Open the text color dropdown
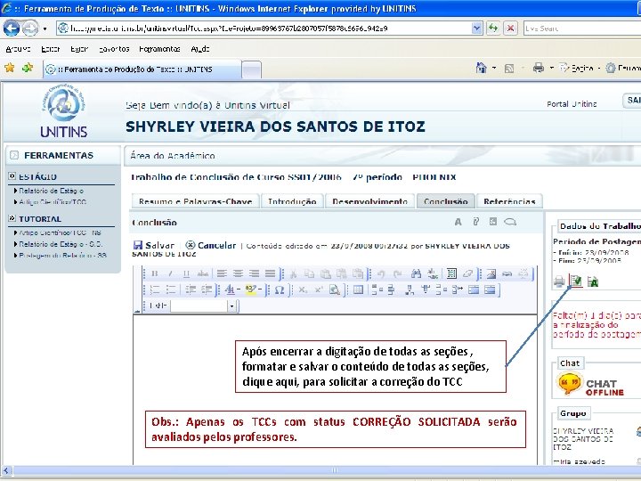641x481 pixels. (x=239, y=290)
